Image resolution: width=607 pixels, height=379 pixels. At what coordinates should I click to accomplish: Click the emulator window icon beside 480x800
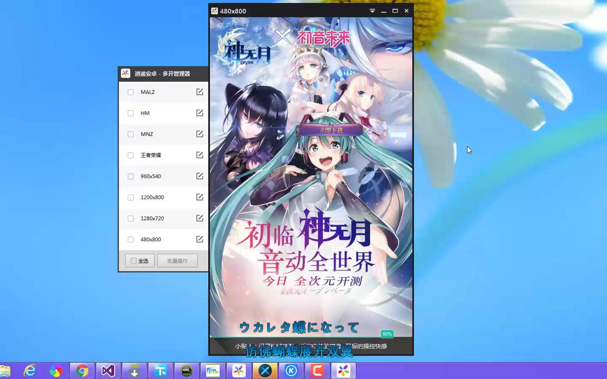215,11
